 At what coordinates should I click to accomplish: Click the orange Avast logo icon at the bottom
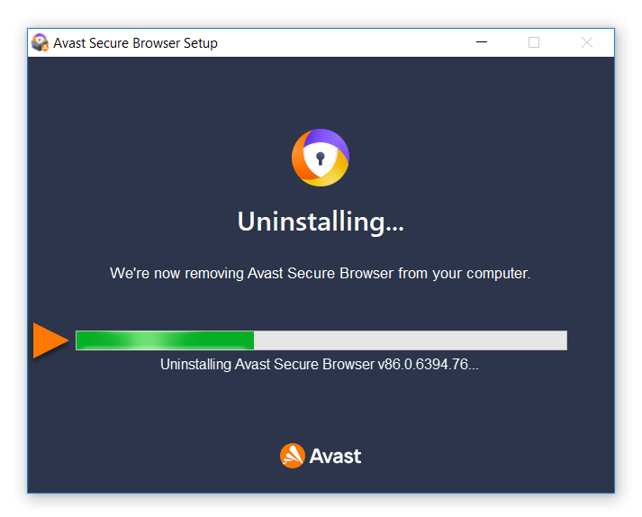(x=292, y=456)
